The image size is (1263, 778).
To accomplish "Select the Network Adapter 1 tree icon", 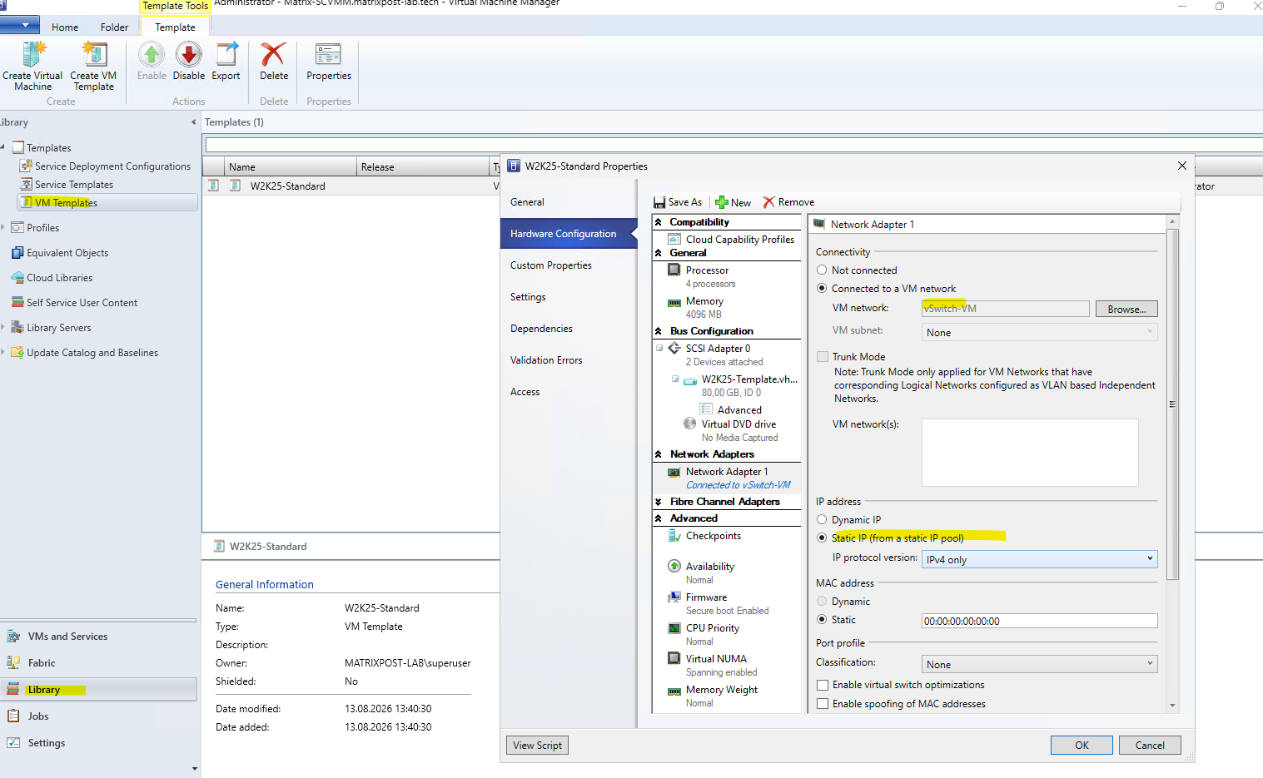I will point(674,473).
